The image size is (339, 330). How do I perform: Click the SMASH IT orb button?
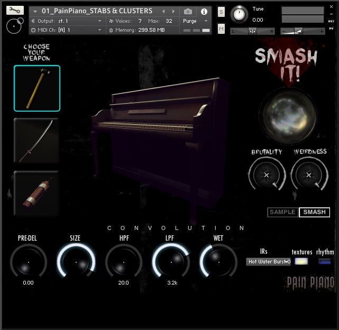tap(288, 116)
